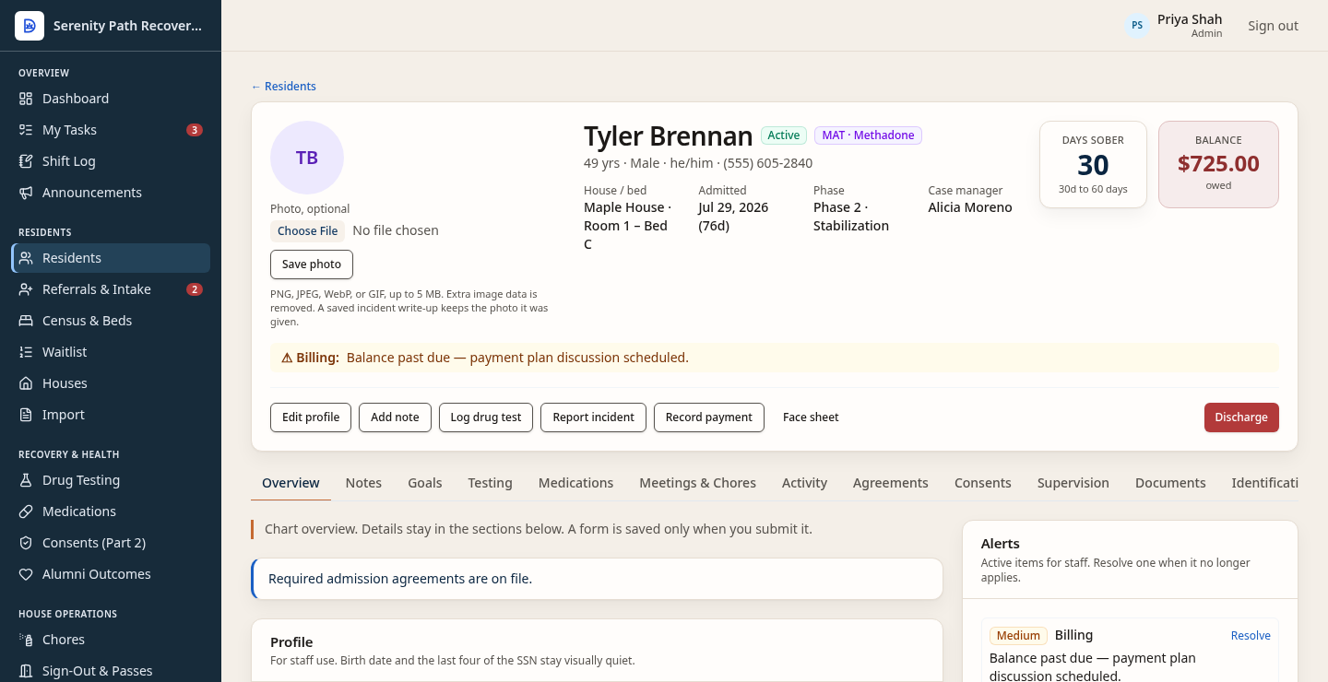Click the Houses home icon
Image resolution: width=1328 pixels, height=682 pixels.
click(x=26, y=383)
